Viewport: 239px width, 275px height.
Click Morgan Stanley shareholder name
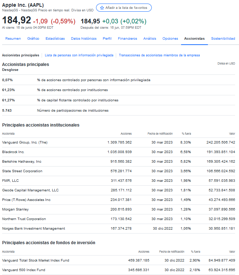tap(16, 209)
